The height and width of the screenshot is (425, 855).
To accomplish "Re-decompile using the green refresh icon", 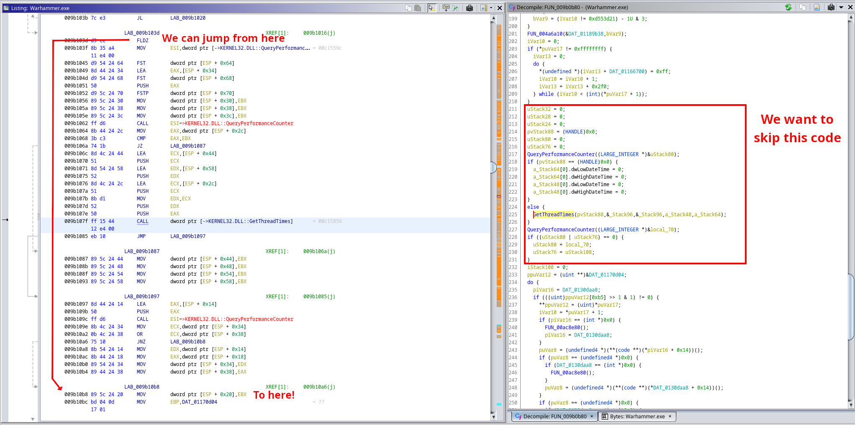I will pyautogui.click(x=788, y=7).
